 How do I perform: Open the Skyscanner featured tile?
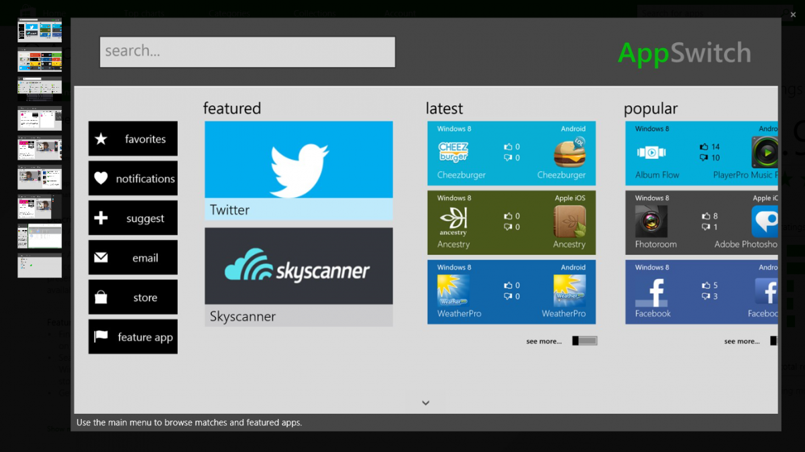299,277
